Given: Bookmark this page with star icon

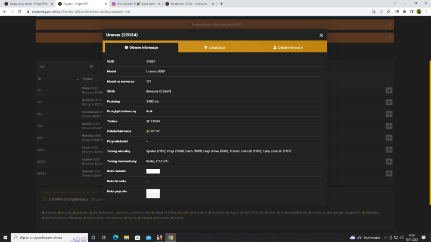Looking at the screenshot, I should (388, 12).
